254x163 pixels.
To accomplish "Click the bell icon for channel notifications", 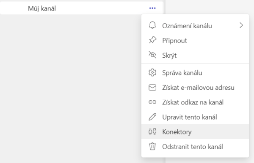I will coord(152,25).
